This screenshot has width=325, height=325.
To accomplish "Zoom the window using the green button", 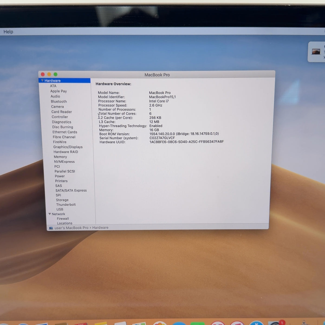I will coord(56,74).
